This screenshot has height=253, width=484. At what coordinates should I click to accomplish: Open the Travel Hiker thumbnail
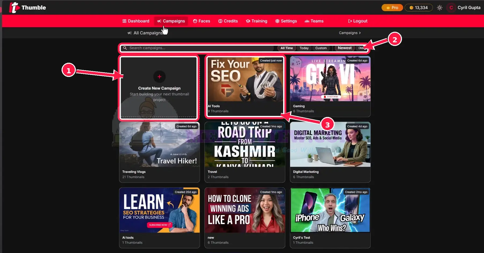coord(159,145)
